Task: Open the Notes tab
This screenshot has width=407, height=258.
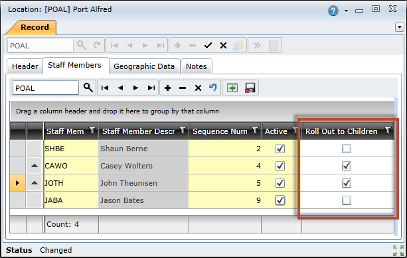Action: (197, 66)
